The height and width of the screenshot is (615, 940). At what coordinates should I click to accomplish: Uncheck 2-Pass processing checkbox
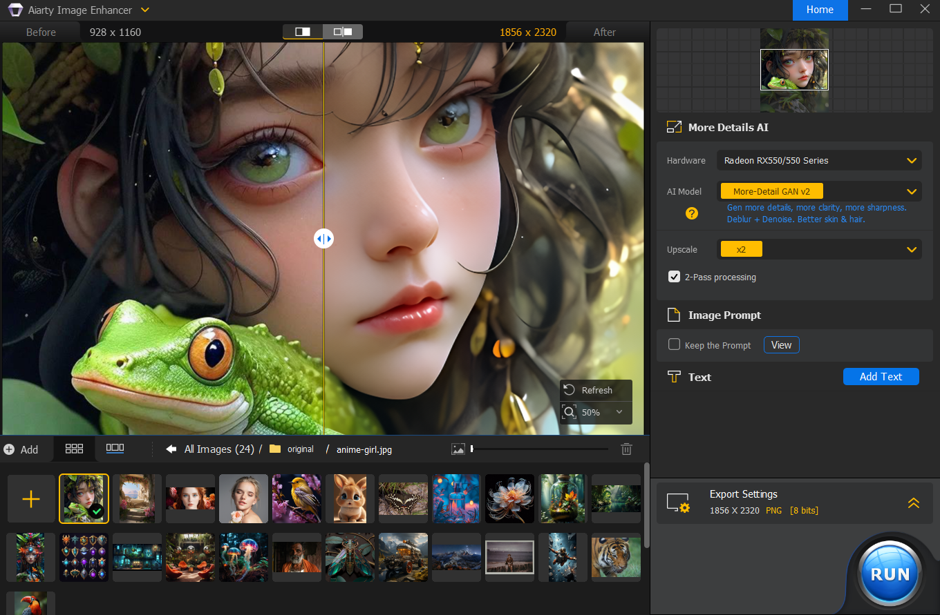(674, 277)
